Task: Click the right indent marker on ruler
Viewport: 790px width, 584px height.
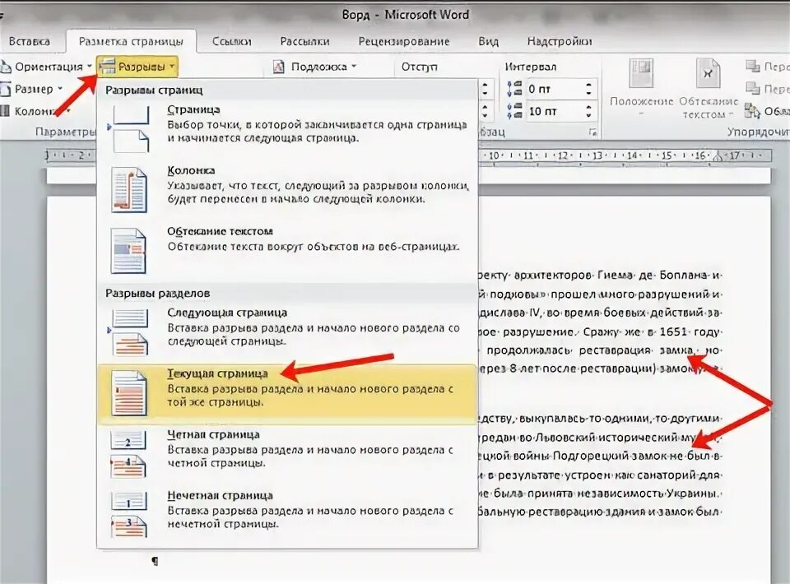Action: pyautogui.click(x=718, y=157)
